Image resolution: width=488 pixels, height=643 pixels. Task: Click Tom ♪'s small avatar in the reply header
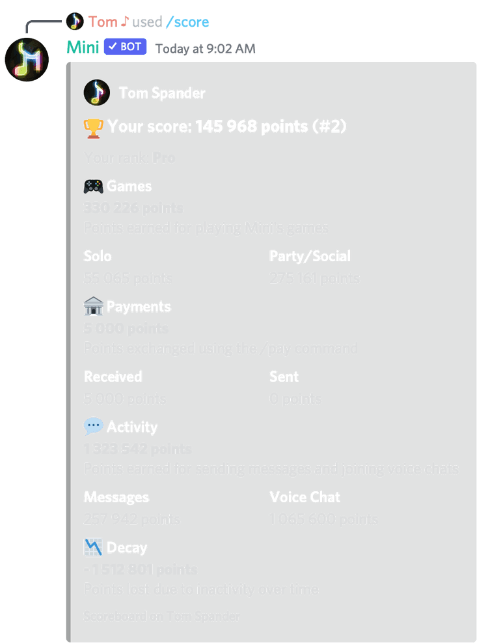click(75, 21)
